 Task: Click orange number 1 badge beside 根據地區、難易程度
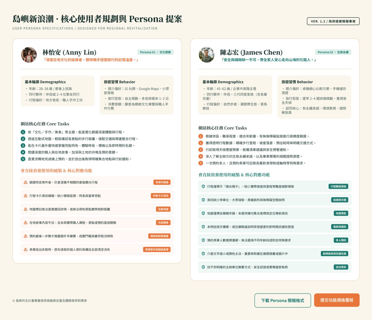coord(201,136)
